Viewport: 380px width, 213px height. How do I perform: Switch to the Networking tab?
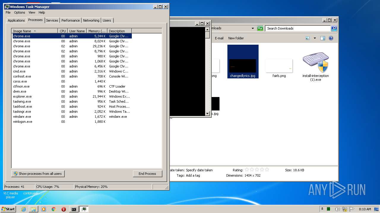click(x=91, y=20)
